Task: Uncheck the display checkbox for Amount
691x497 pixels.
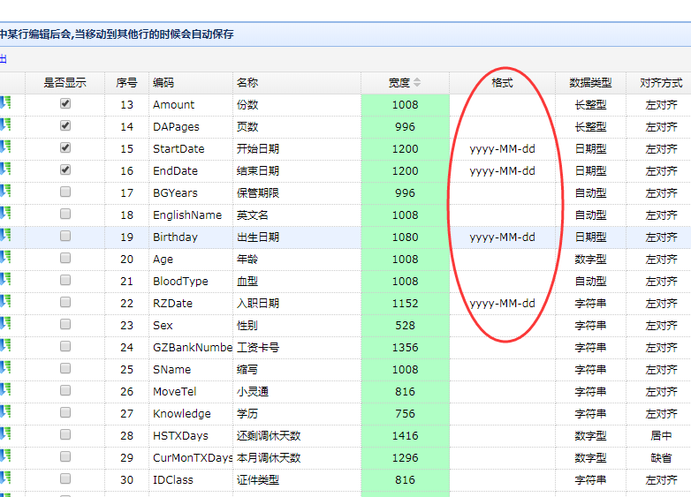Action: [x=65, y=104]
